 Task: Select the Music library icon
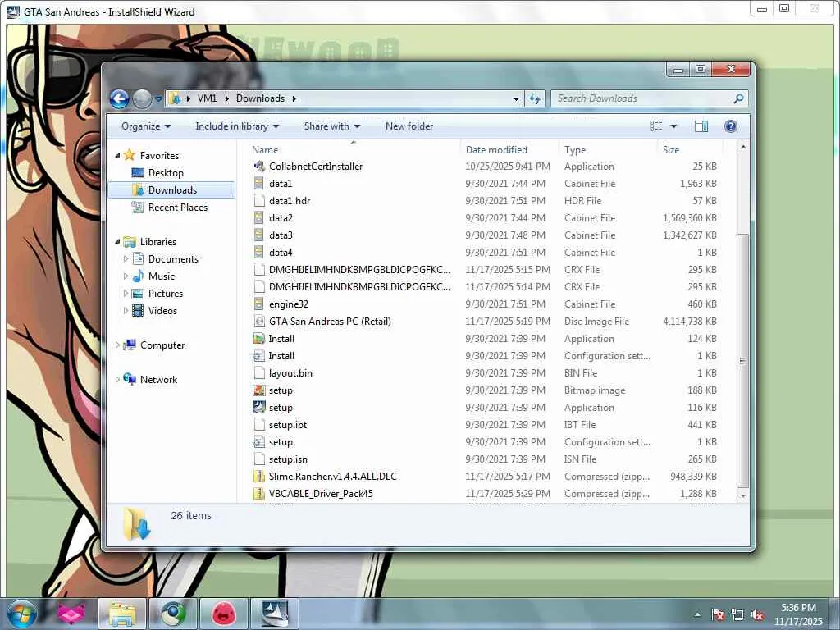pyautogui.click(x=138, y=276)
